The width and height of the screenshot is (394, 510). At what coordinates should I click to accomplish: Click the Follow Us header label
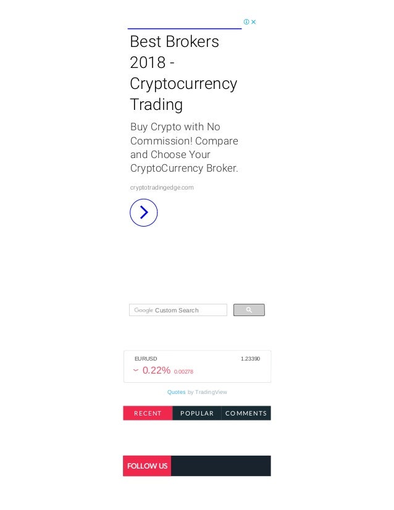(147, 466)
